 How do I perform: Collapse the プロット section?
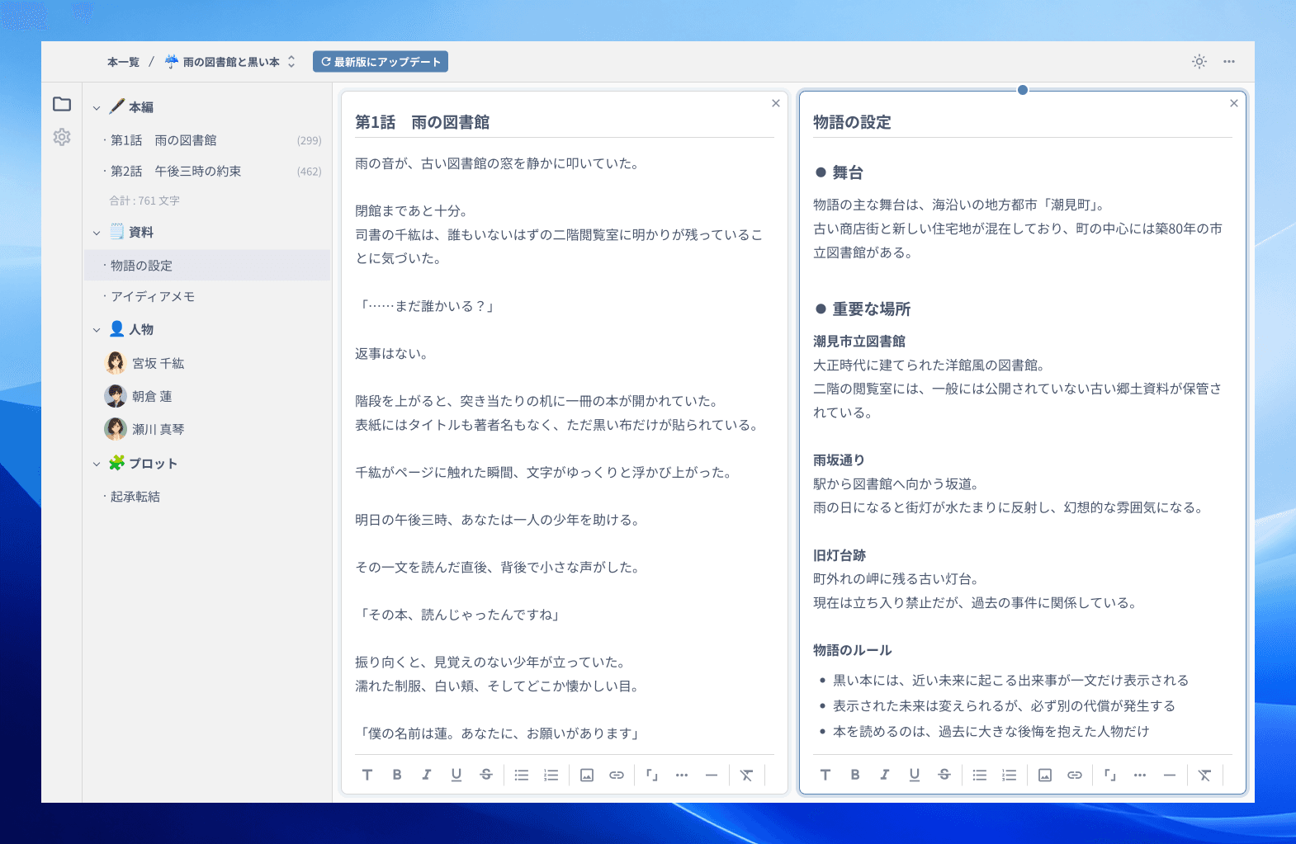tap(97, 464)
